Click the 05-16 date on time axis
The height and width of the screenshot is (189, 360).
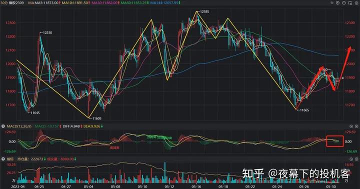(197, 186)
